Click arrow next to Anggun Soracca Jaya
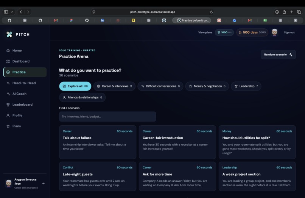This screenshot has width=305, height=198. (44, 183)
